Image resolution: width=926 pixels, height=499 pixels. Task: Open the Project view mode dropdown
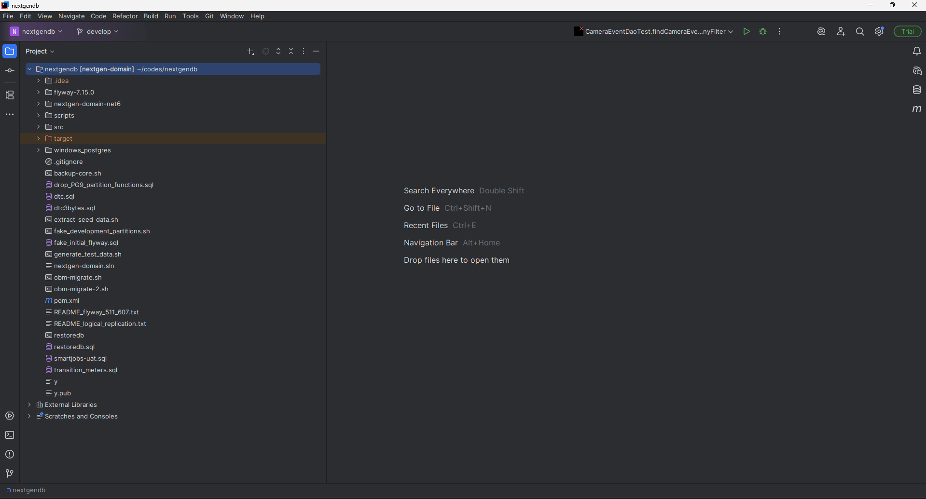point(40,51)
